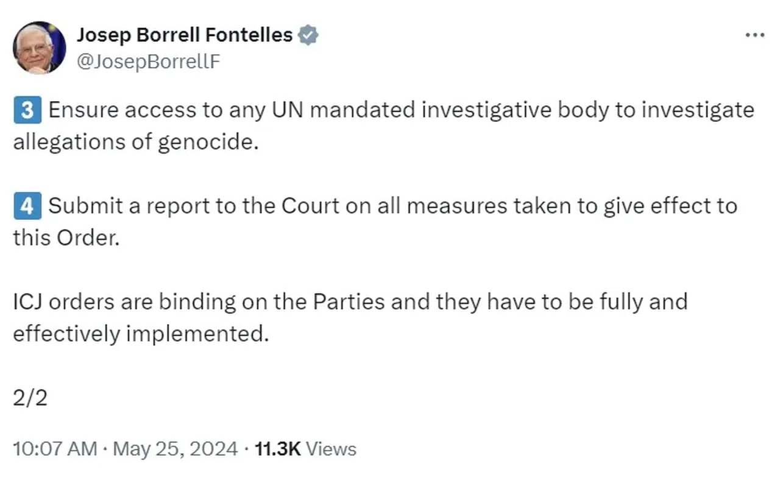Click the 10:07 AM timestamp
This screenshot has width=780, height=480.
point(55,449)
